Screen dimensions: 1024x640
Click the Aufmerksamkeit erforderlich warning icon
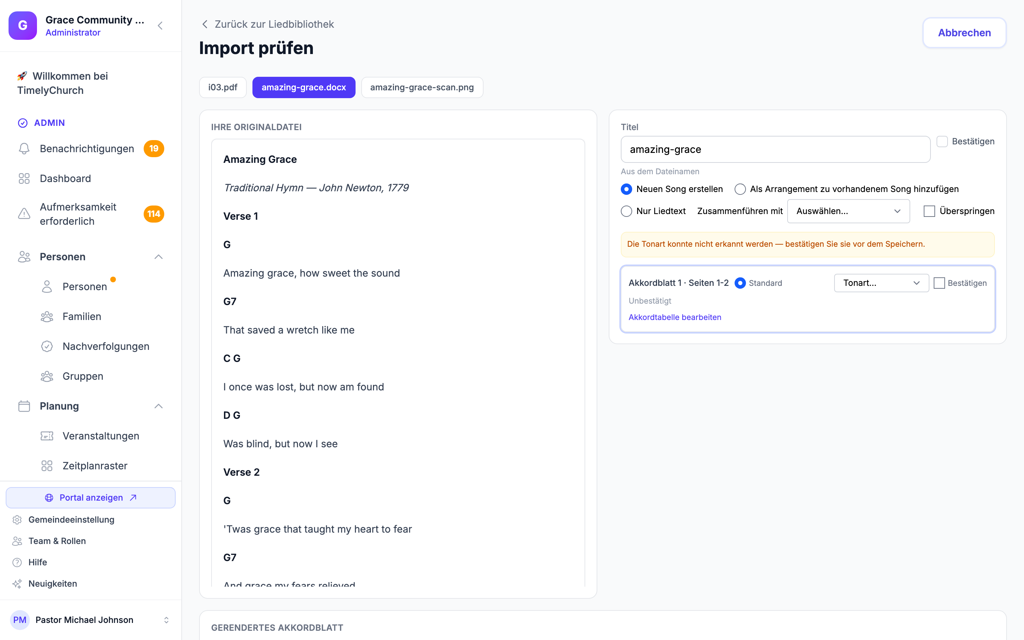[x=24, y=214]
